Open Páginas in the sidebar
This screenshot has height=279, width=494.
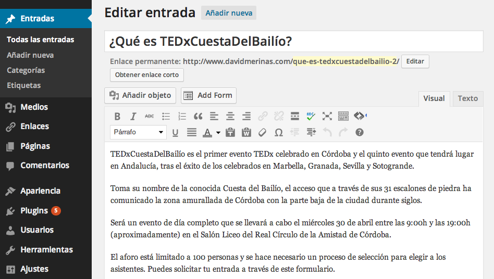(x=46, y=146)
